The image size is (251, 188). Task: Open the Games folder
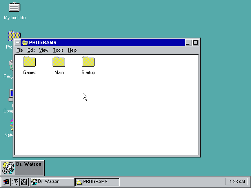point(29,62)
